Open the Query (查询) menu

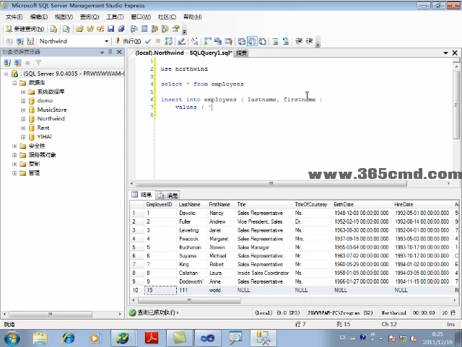(x=90, y=17)
